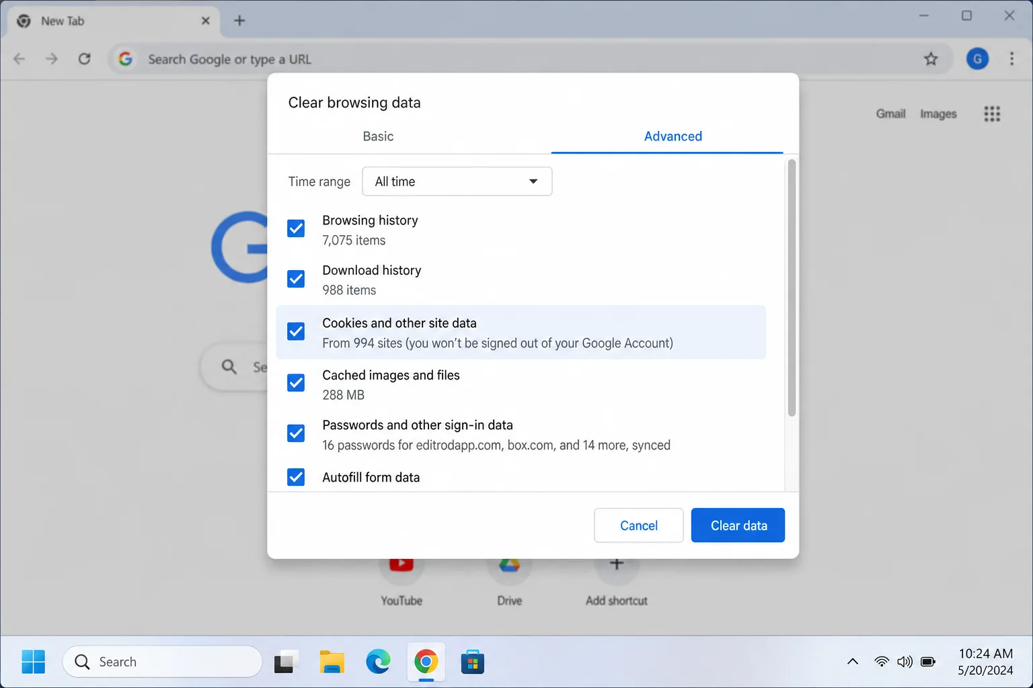Screen dimensions: 1033x688
Task: Select the Advanced tab
Action: [x=673, y=136]
